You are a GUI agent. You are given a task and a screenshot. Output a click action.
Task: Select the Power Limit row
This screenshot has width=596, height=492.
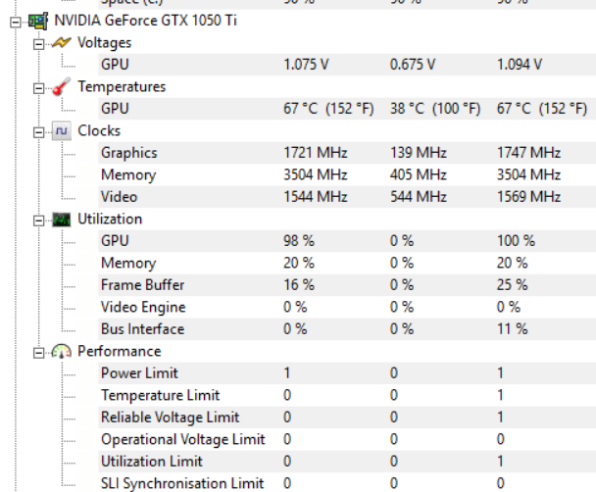click(347, 373)
